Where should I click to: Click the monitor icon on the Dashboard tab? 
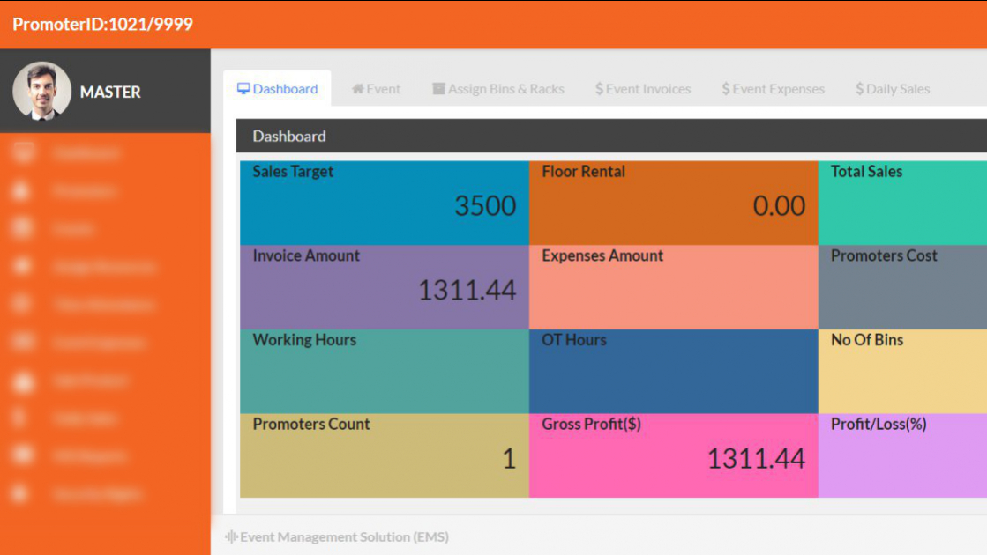(243, 89)
